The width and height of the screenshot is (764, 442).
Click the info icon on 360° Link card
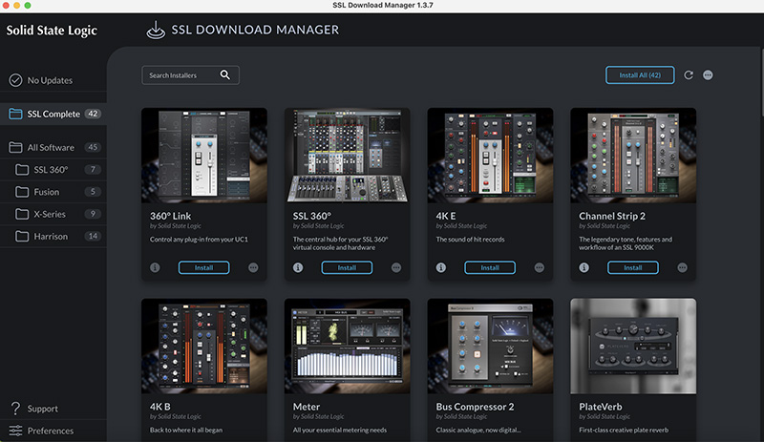156,268
